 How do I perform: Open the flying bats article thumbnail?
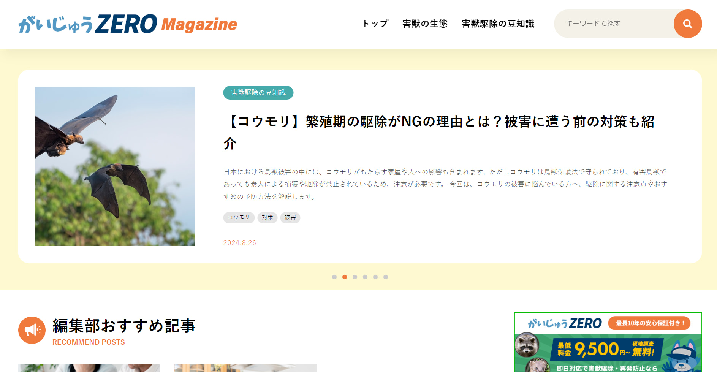(115, 166)
